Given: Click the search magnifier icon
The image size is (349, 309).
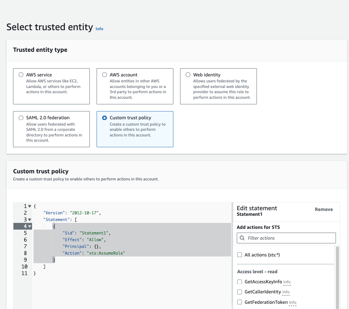Looking at the screenshot, I should (x=243, y=238).
